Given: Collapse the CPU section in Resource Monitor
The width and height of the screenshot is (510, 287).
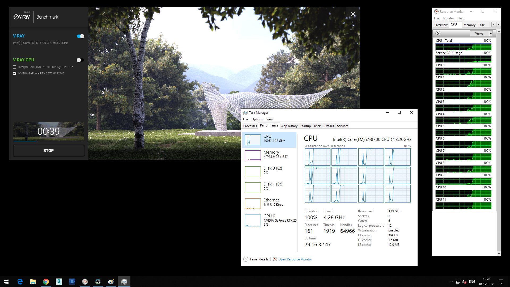Looking at the screenshot, I should click(438, 33).
